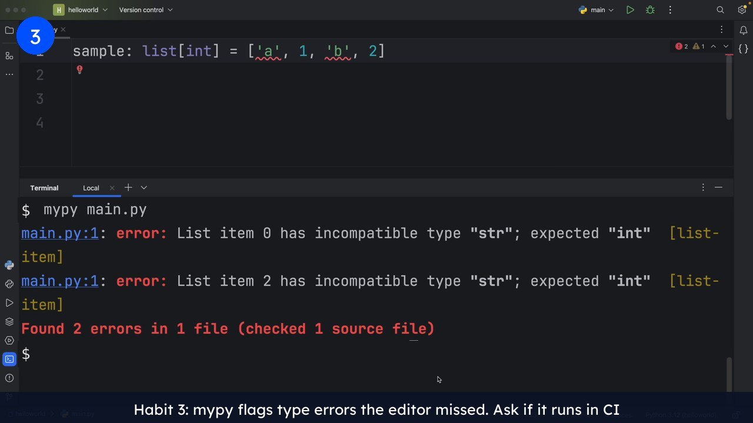The image size is (753, 423).
Task: Open the Structure tool window icon
Action: [9, 56]
